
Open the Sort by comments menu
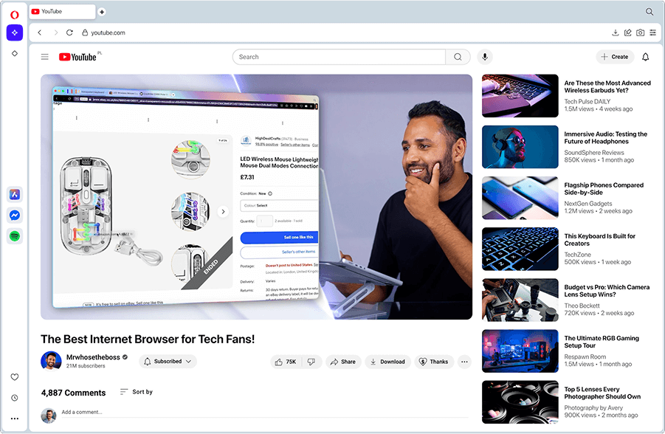pos(136,392)
